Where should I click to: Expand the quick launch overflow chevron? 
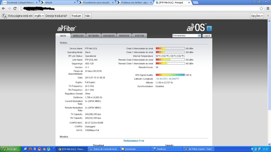[54, 148]
